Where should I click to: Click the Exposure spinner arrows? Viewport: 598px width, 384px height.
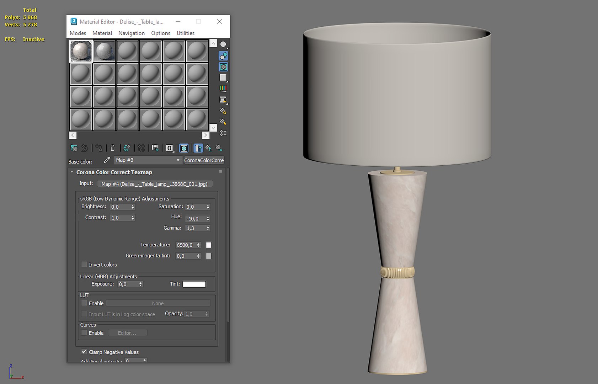point(140,284)
